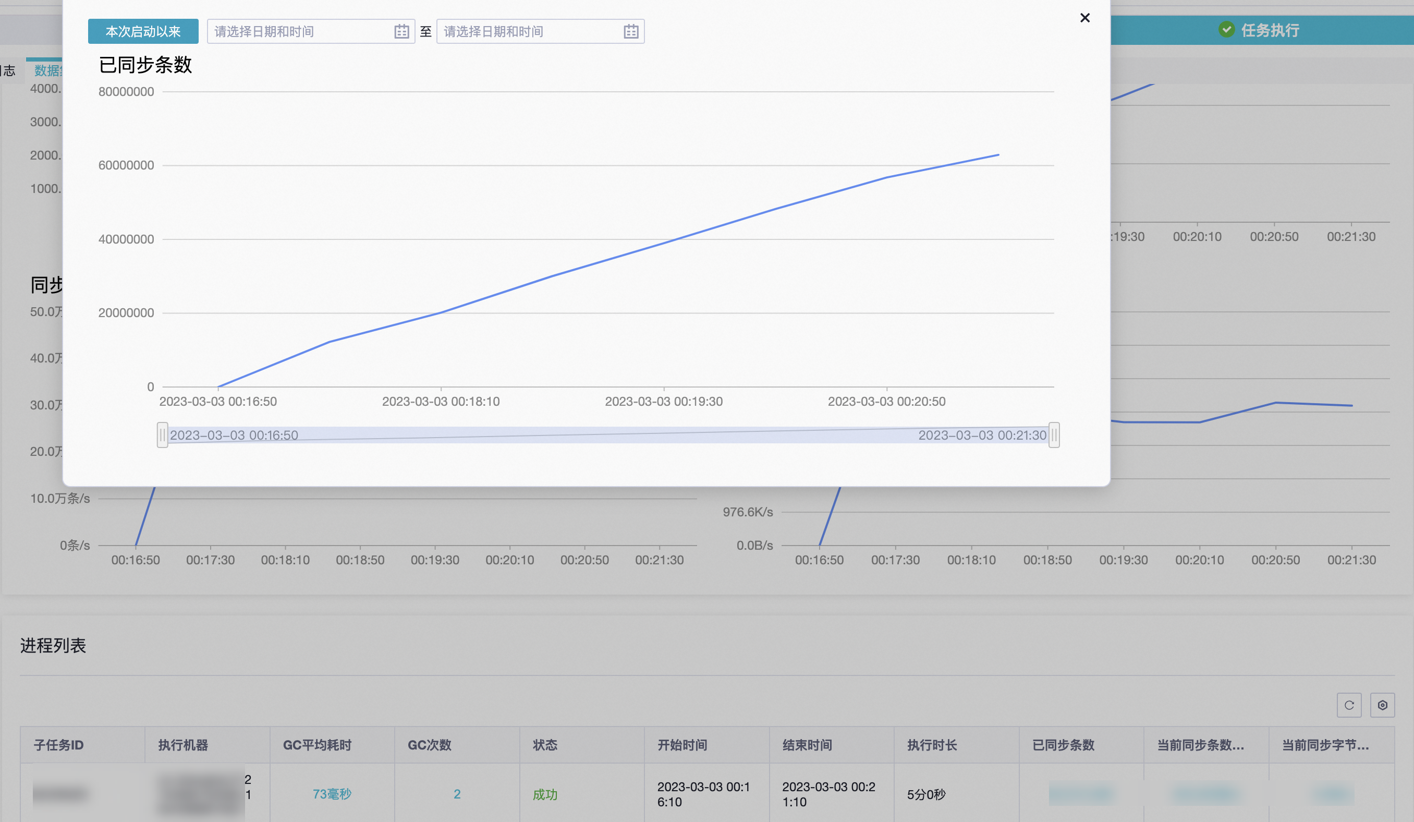Click the 进程列表 section heading
Image resolution: width=1414 pixels, height=822 pixels.
point(53,646)
